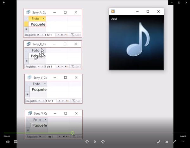
Task: Open Foto column dropdown in Sony_A_Cs
Action: [44, 19]
